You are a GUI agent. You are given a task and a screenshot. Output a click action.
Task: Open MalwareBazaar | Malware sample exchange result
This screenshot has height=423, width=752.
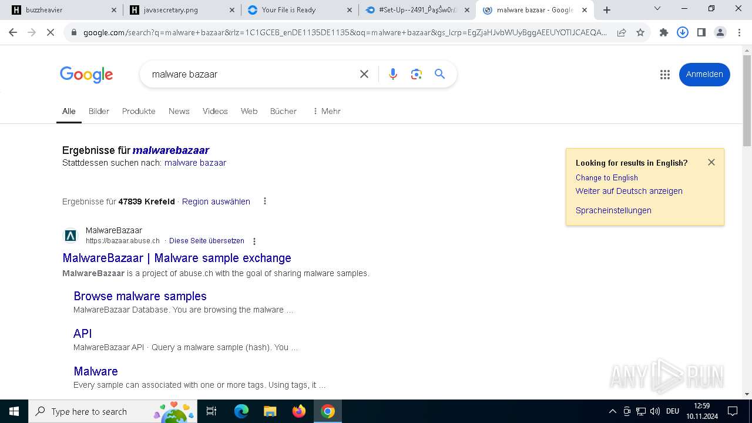[x=177, y=258]
